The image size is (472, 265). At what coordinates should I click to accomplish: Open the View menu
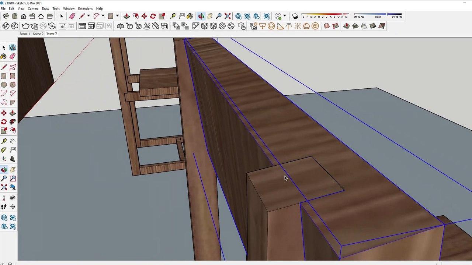[21, 8]
